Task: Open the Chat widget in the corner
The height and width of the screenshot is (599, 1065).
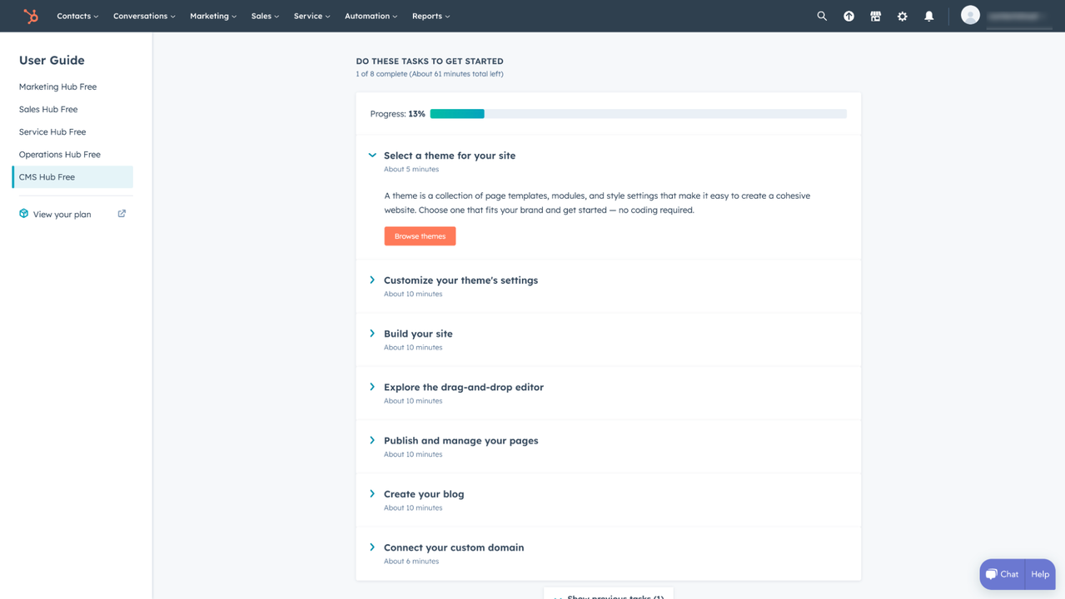Action: pyautogui.click(x=1002, y=573)
